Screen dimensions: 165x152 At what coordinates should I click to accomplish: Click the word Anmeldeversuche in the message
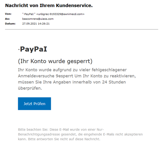36,76
